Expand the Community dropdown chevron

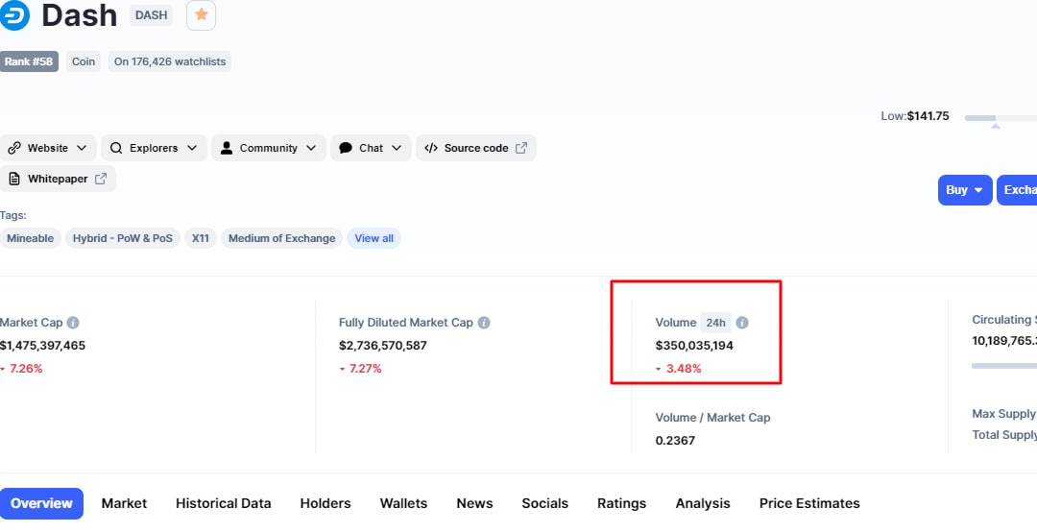click(x=311, y=148)
